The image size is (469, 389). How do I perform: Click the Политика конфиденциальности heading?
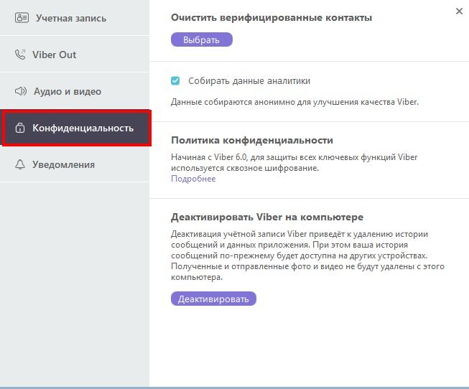coord(251,140)
